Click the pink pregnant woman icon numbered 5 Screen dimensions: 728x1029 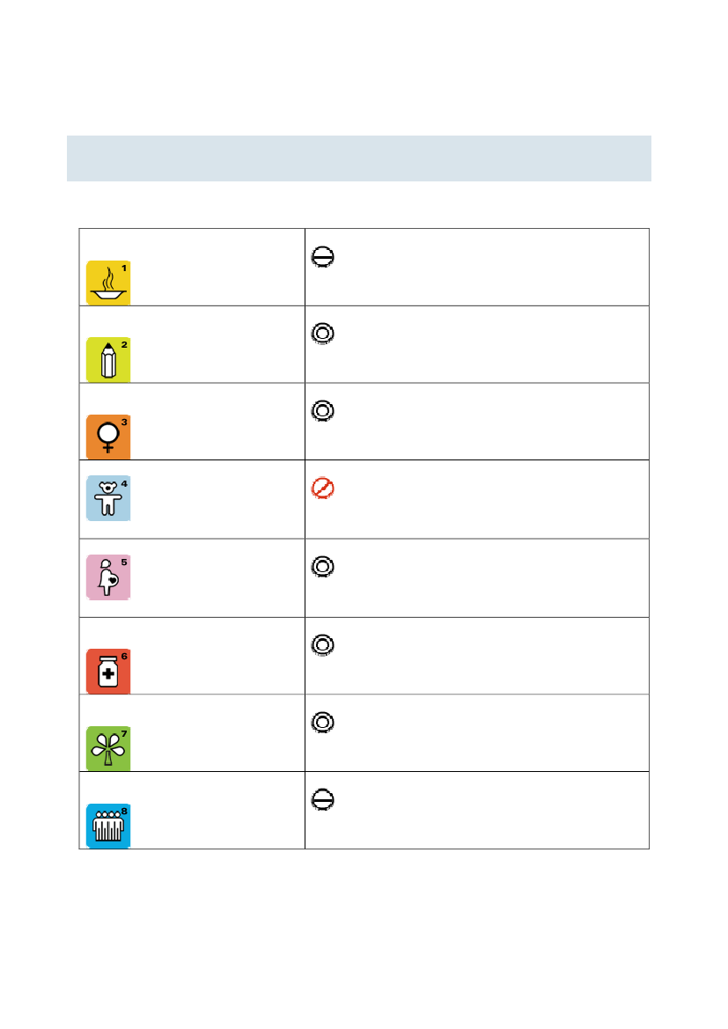tap(108, 577)
